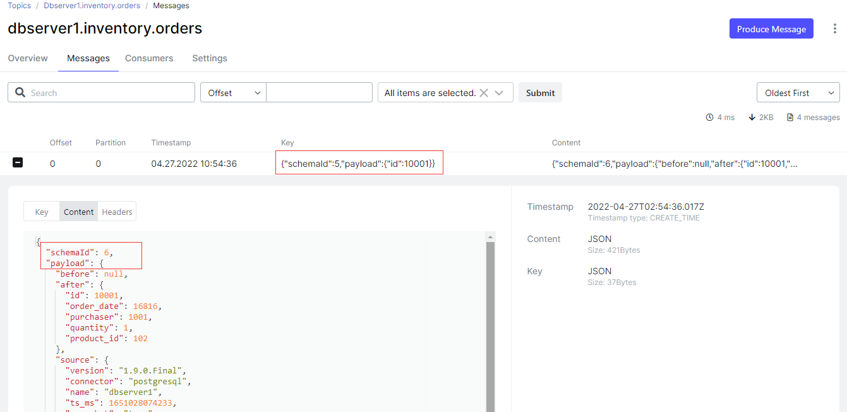
Task: Click the "before": null JSON line
Action: [92, 274]
